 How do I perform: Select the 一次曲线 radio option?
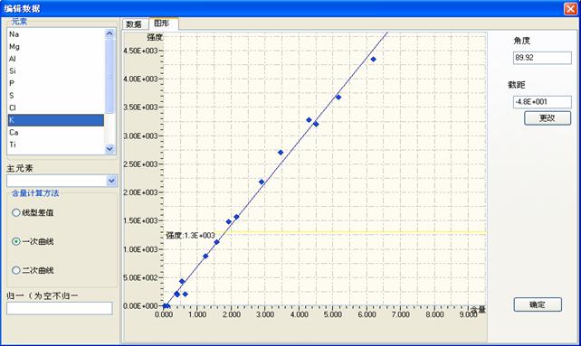16,241
